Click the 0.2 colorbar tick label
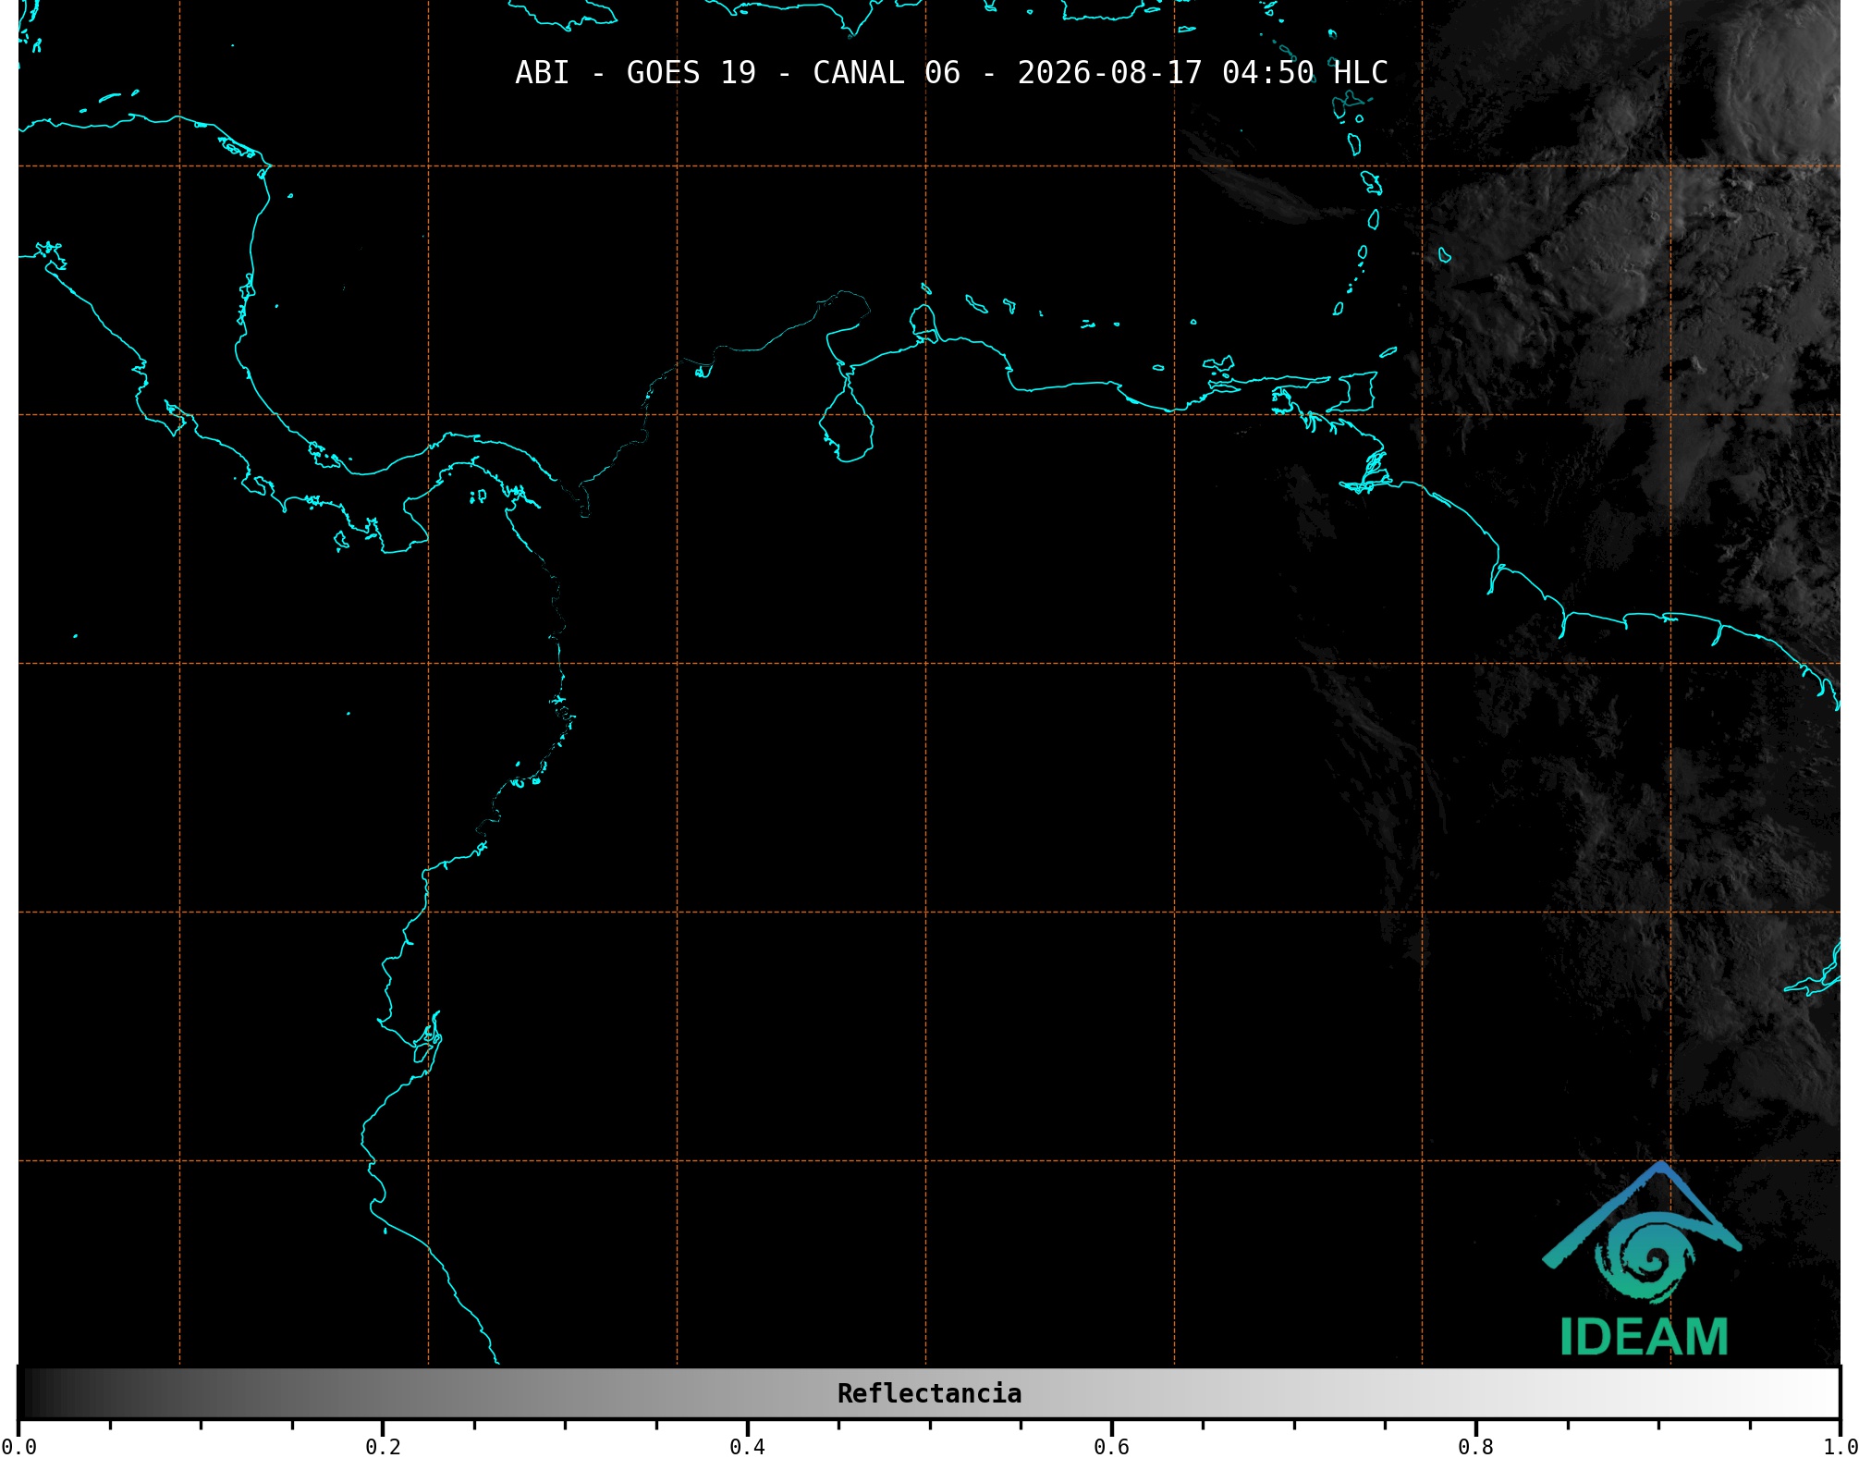The height and width of the screenshot is (1458, 1859). click(383, 1447)
